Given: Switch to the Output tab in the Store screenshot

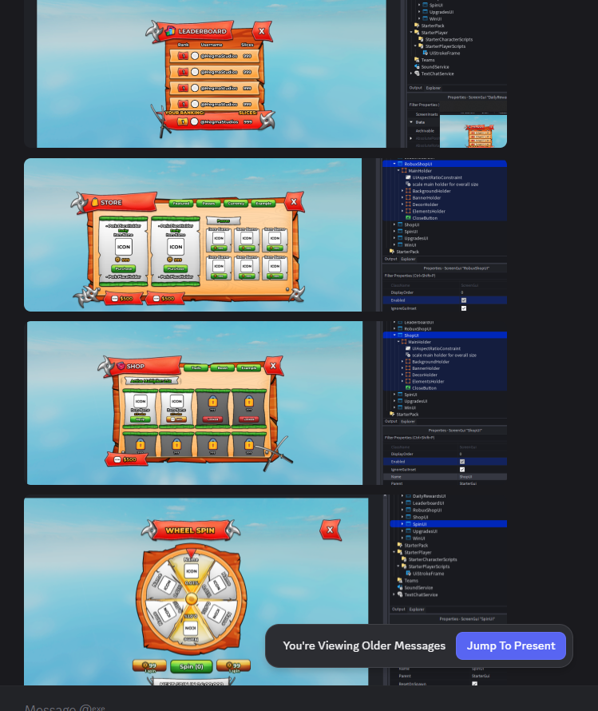Looking at the screenshot, I should [x=391, y=259].
